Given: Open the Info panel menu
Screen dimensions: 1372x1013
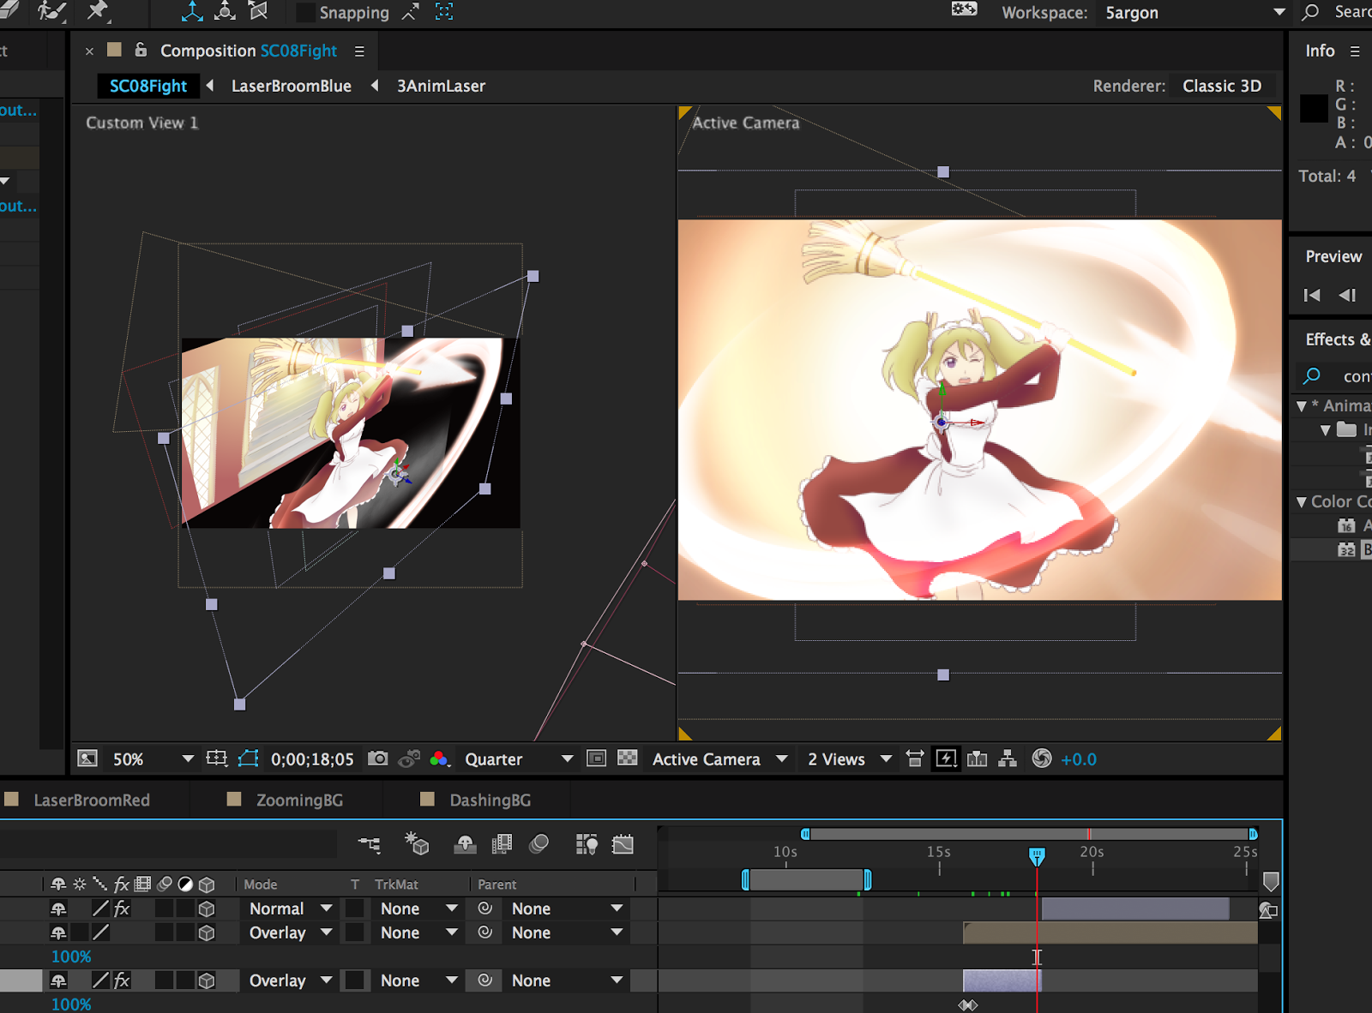Looking at the screenshot, I should [1355, 51].
